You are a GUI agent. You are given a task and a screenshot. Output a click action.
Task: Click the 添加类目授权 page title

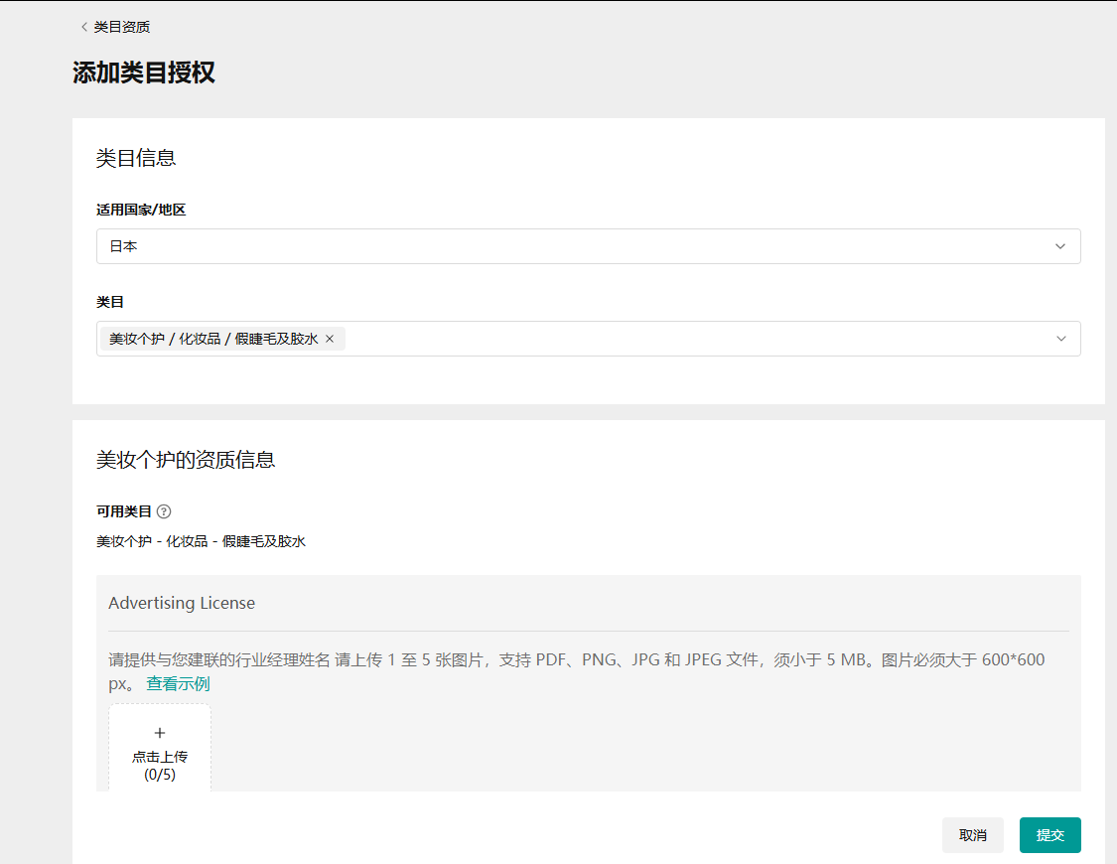[144, 72]
